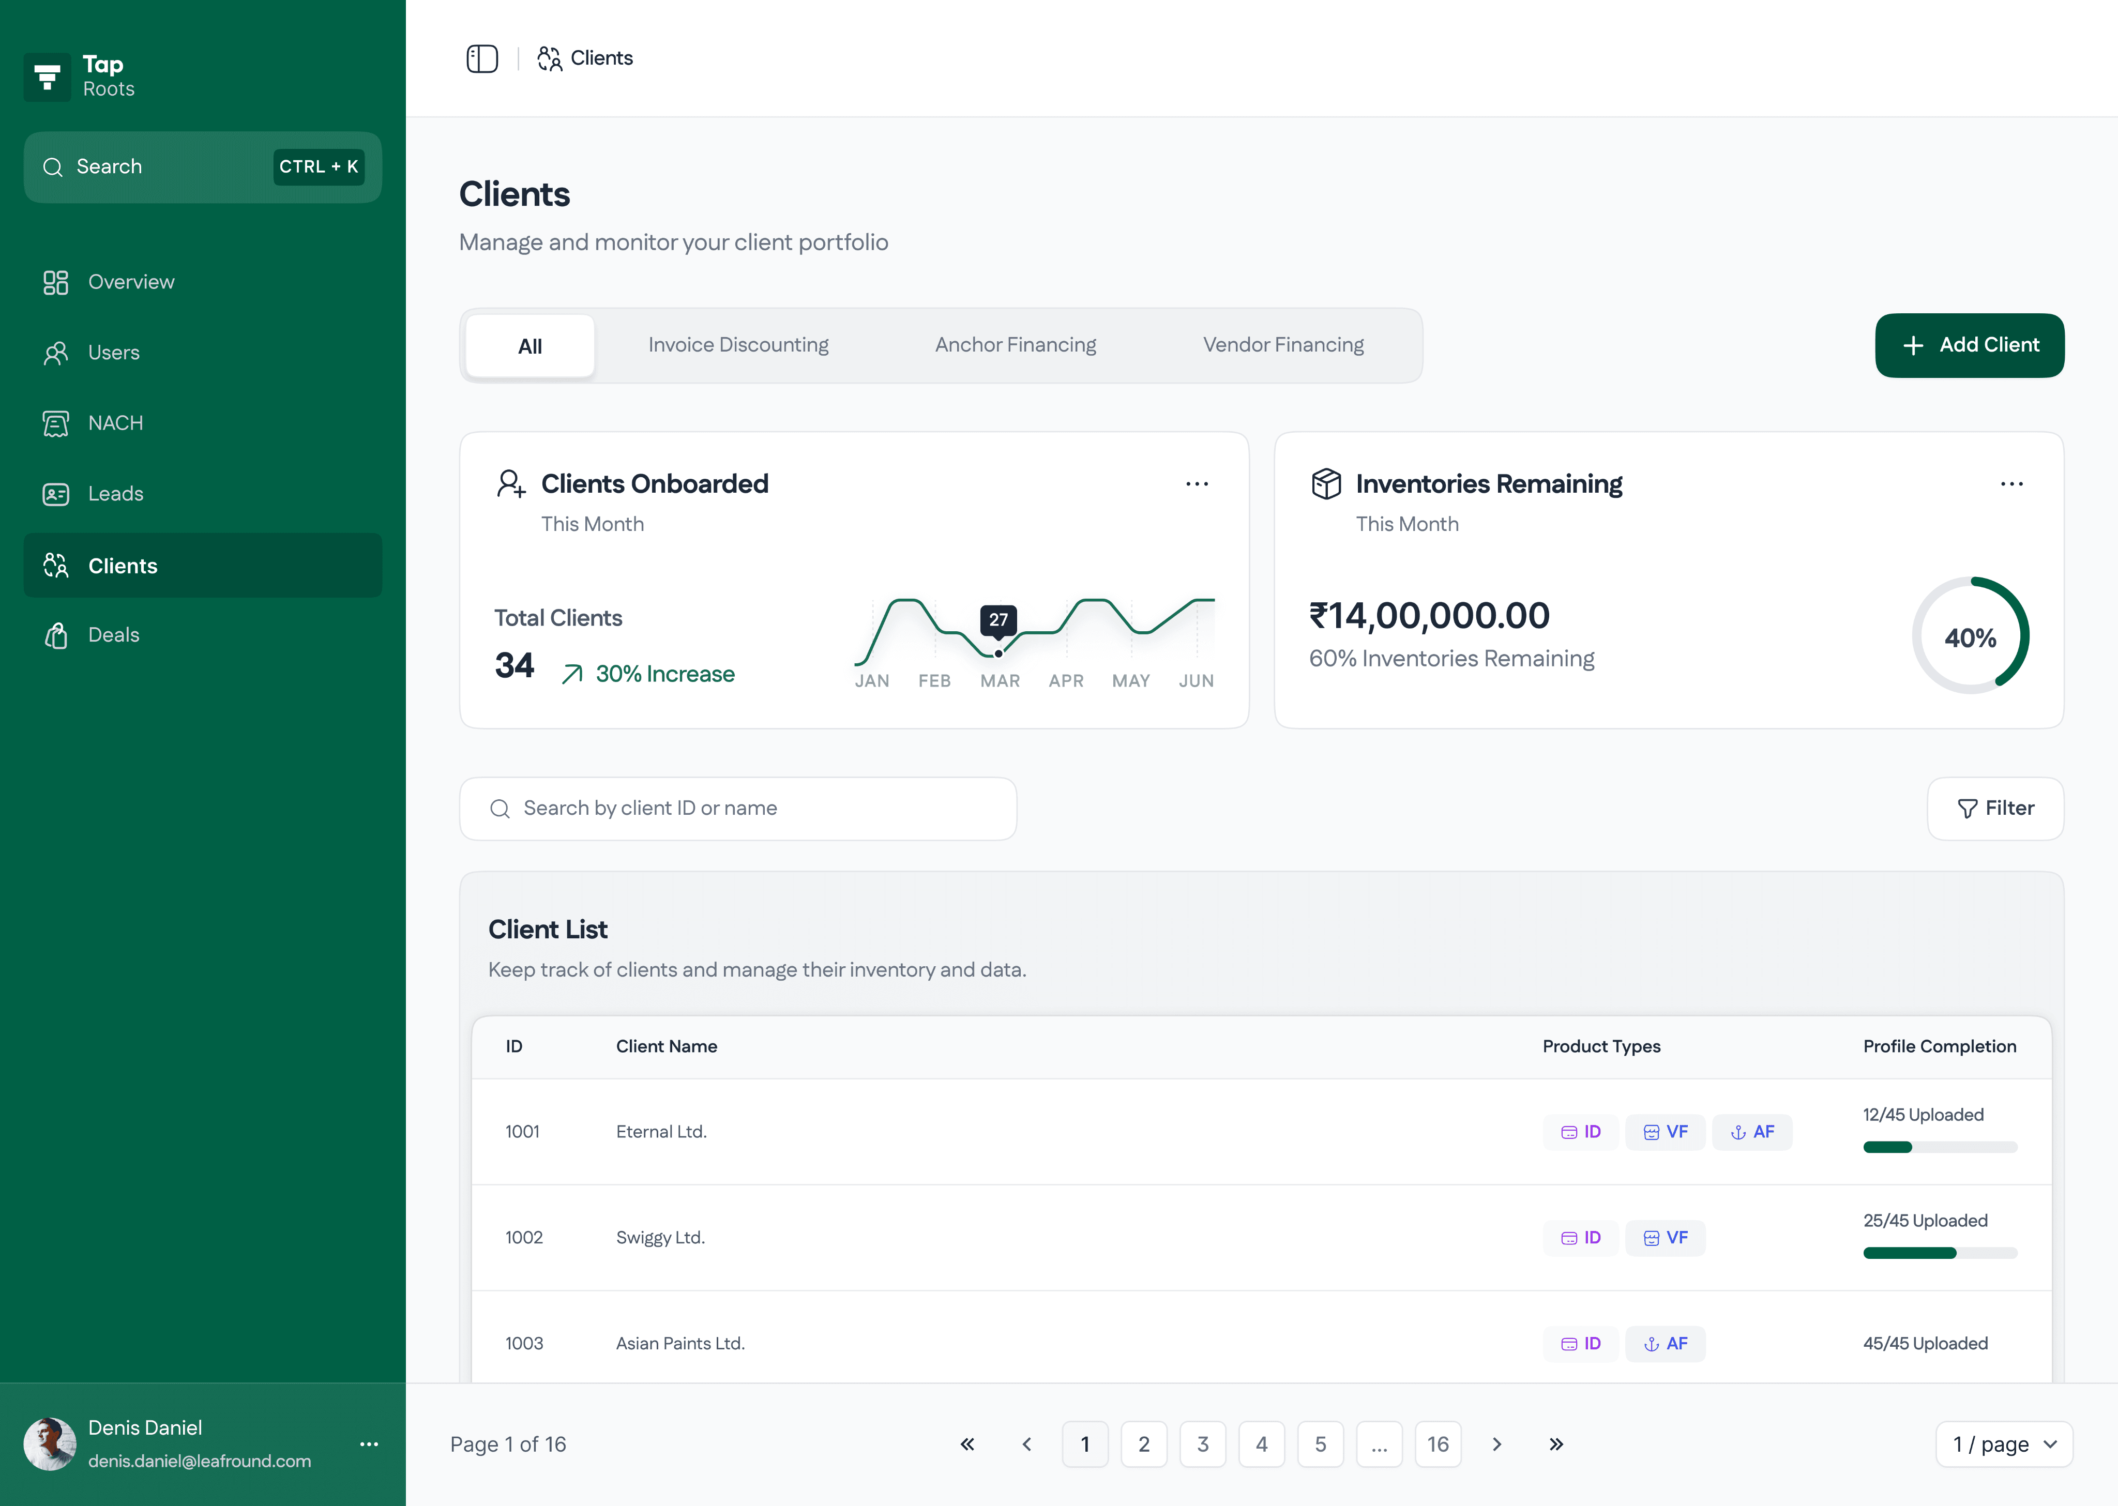Focus the client ID or name search field
Viewport: 2118px width, 1506px height.
pyautogui.click(x=738, y=809)
